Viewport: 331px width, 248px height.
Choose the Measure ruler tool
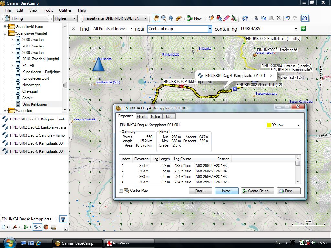point(179,18)
